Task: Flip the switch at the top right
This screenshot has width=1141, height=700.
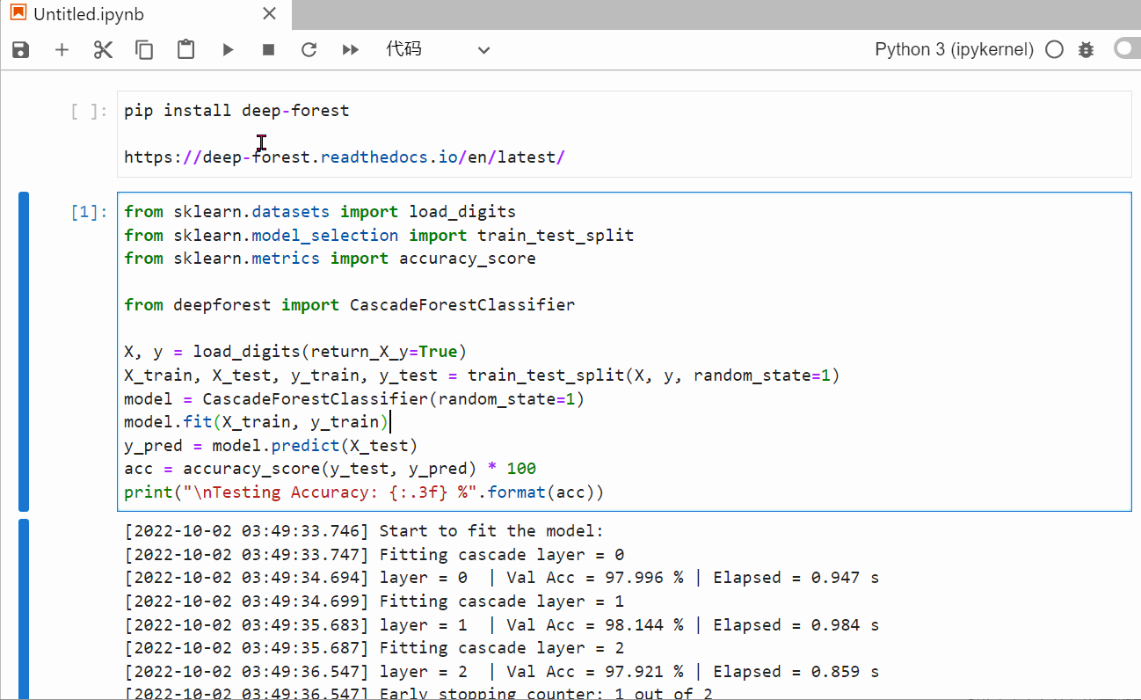Action: click(x=1126, y=48)
